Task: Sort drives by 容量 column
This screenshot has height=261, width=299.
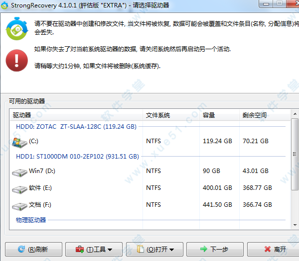Action: (x=219, y=115)
